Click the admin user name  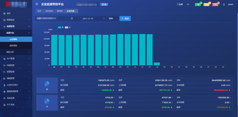tap(231, 4)
